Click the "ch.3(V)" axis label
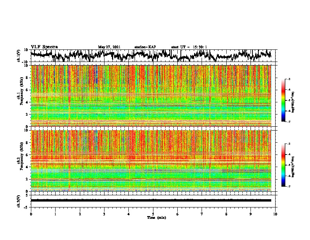This screenshot has height=240, width=310. (x=19, y=201)
